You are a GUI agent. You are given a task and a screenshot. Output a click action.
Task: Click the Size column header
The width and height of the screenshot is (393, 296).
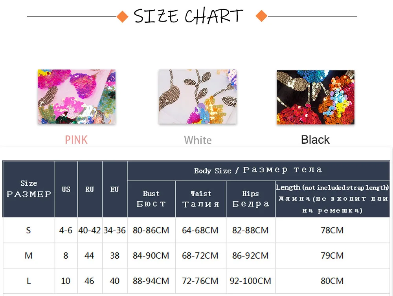click(29, 189)
